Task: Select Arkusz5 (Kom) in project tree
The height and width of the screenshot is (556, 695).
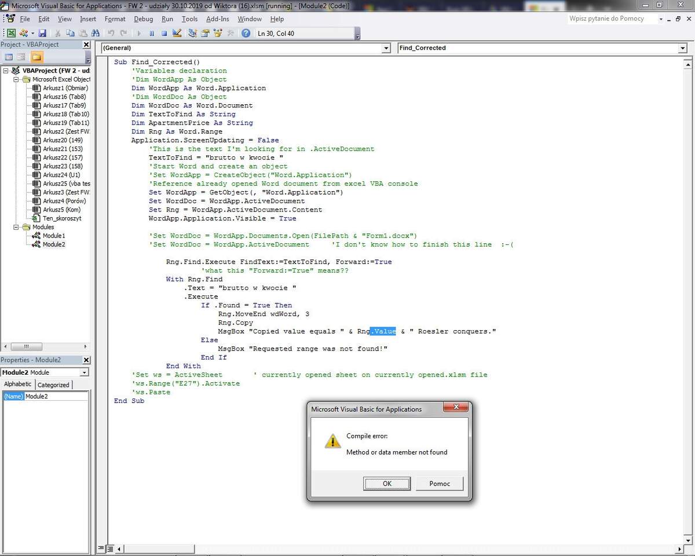Action: coord(61,210)
